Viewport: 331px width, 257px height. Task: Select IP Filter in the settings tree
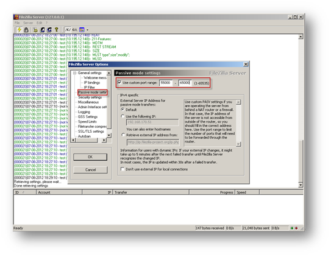pos(89,87)
